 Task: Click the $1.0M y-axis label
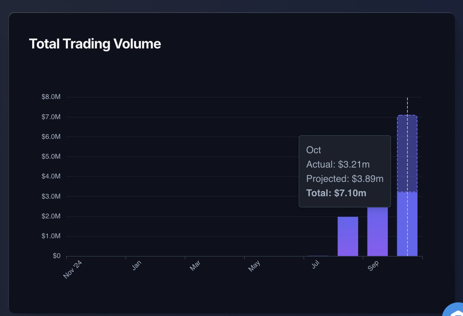pos(51,236)
